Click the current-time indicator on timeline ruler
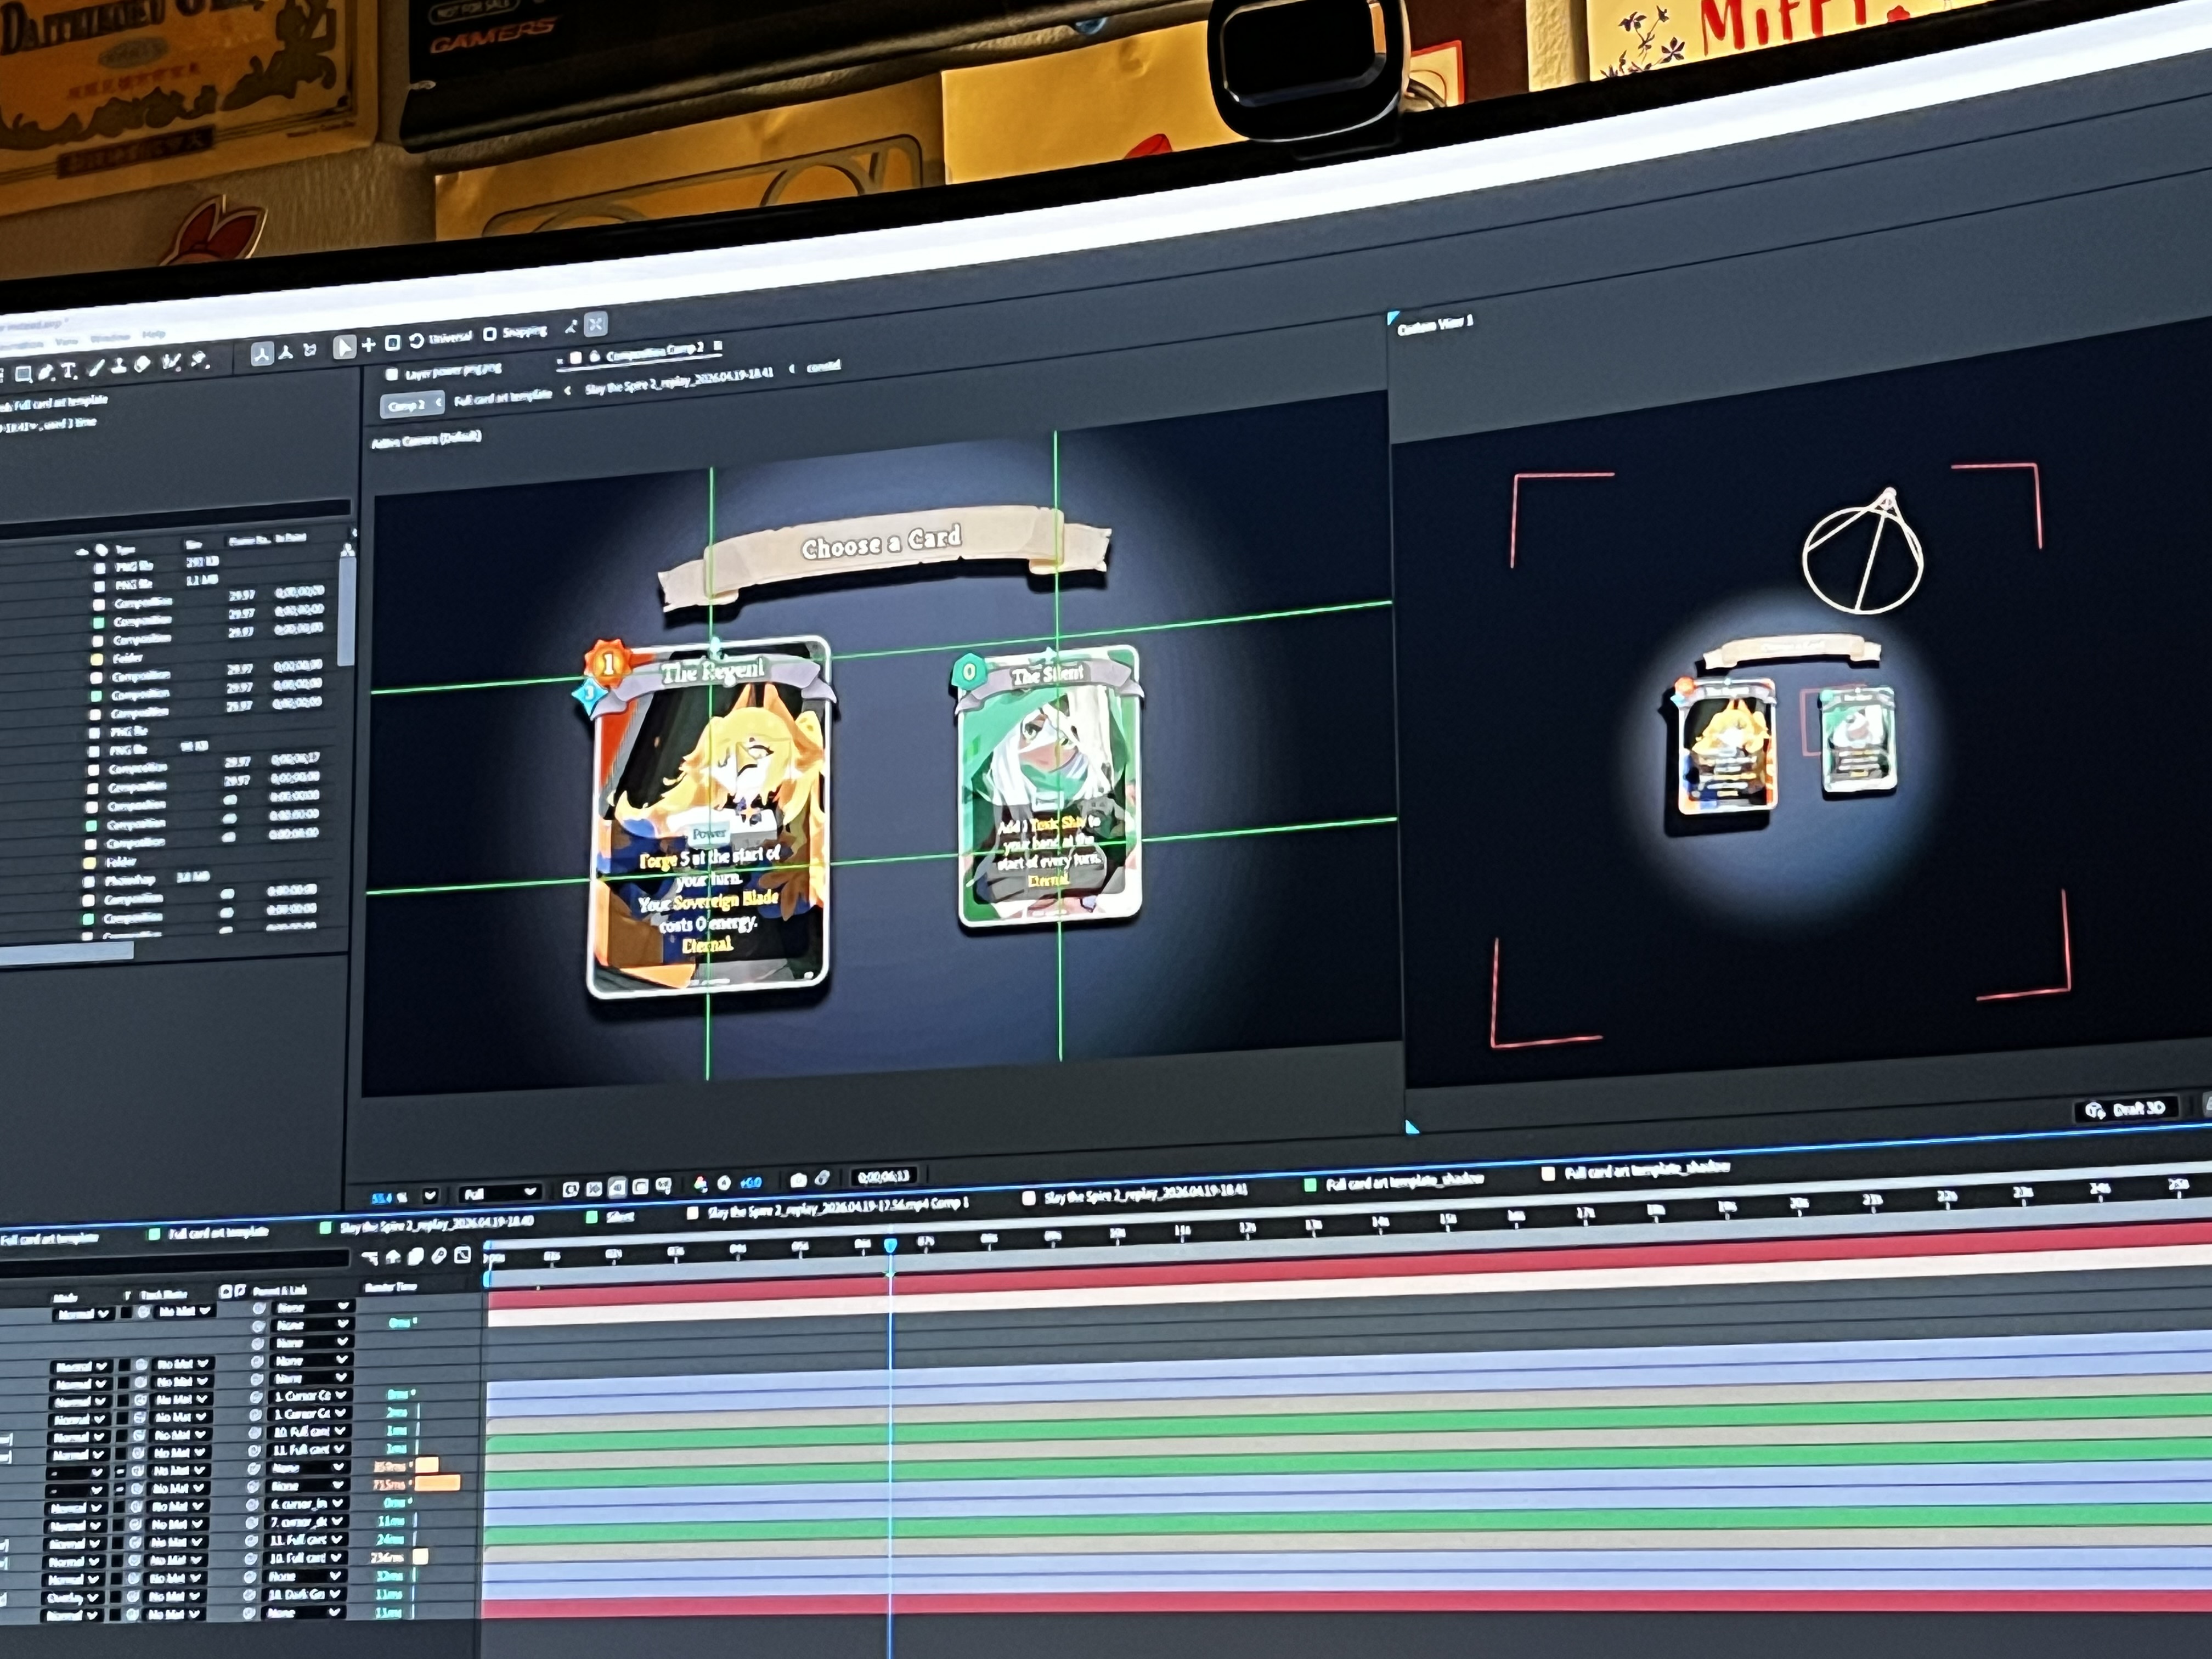 click(890, 1245)
